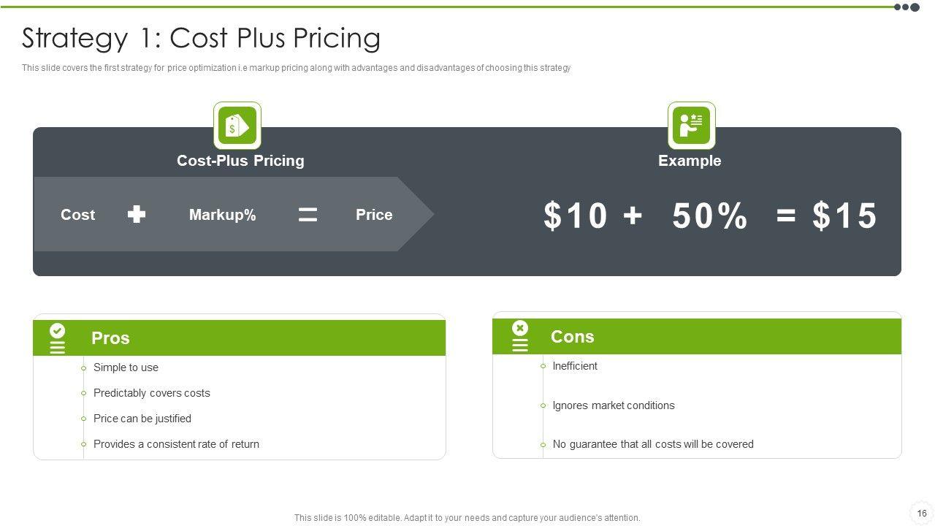935x526 pixels.
Task: Click the checkmark list icon beside Pros
Action: click(x=57, y=338)
